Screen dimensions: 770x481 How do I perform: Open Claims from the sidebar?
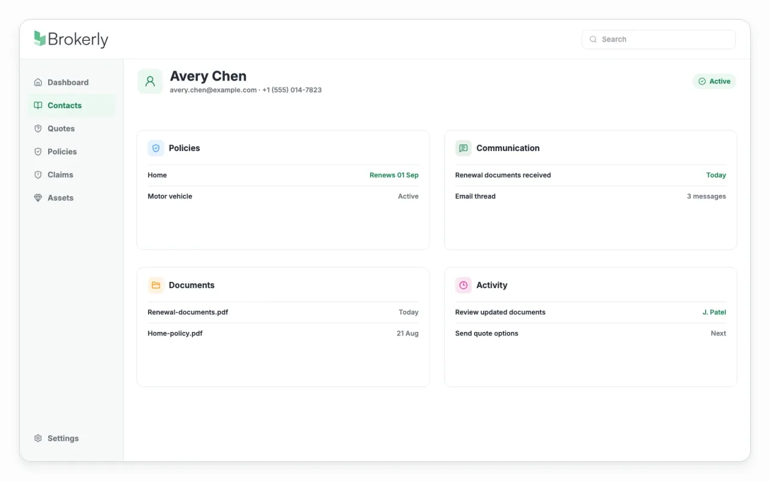click(x=72, y=175)
